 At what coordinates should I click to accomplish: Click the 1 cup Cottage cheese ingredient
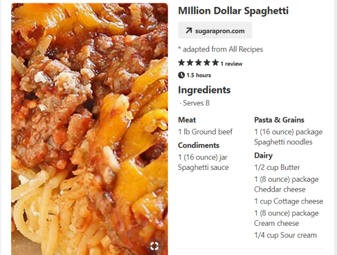pyautogui.click(x=289, y=201)
